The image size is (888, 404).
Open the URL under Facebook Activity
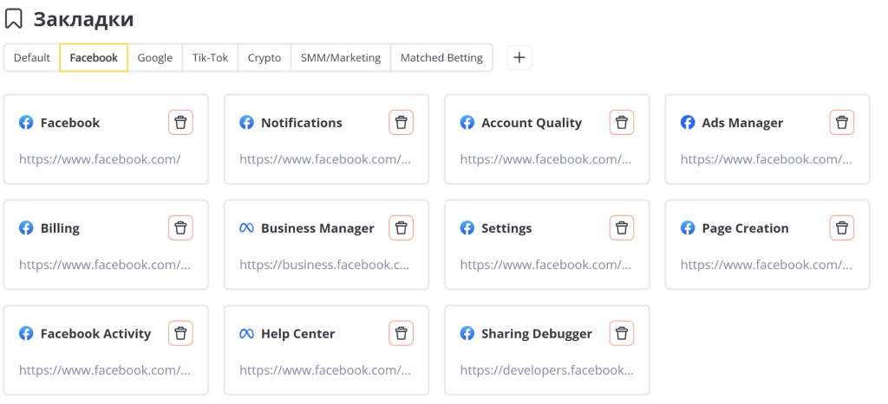tap(105, 370)
